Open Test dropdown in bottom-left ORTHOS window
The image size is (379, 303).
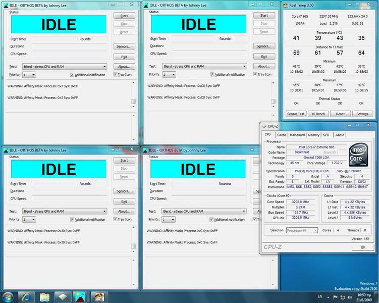(x=65, y=212)
